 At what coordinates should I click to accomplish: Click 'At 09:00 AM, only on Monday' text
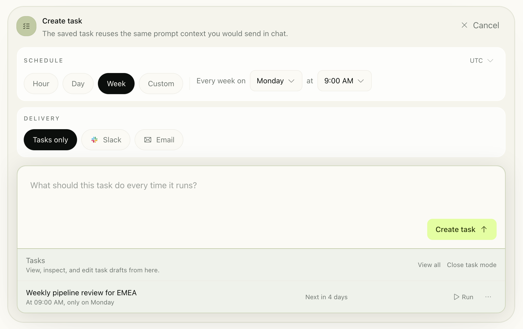coord(70,302)
